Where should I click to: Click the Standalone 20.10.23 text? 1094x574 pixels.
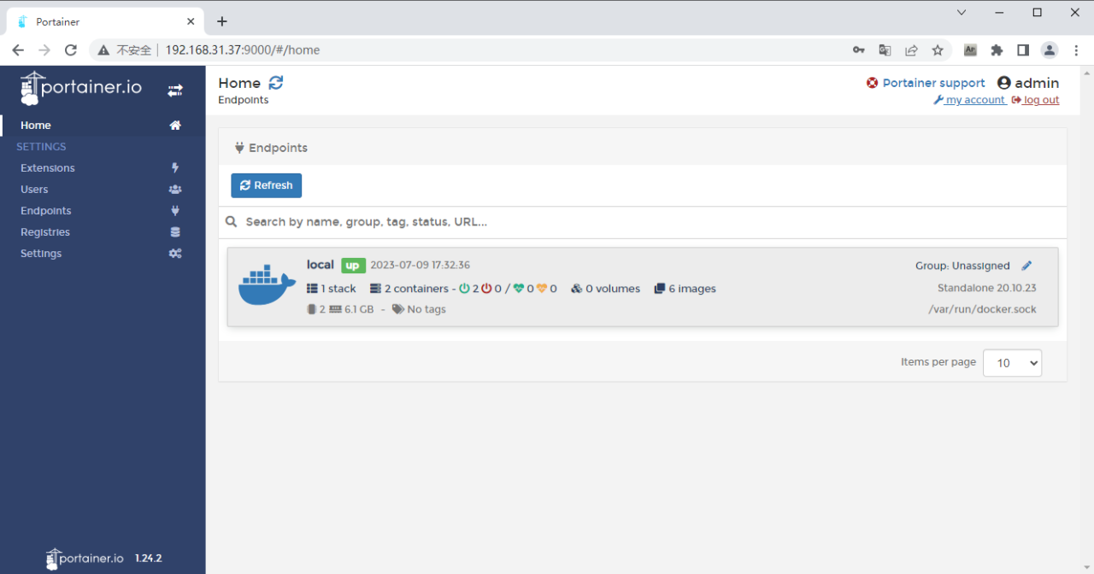986,288
